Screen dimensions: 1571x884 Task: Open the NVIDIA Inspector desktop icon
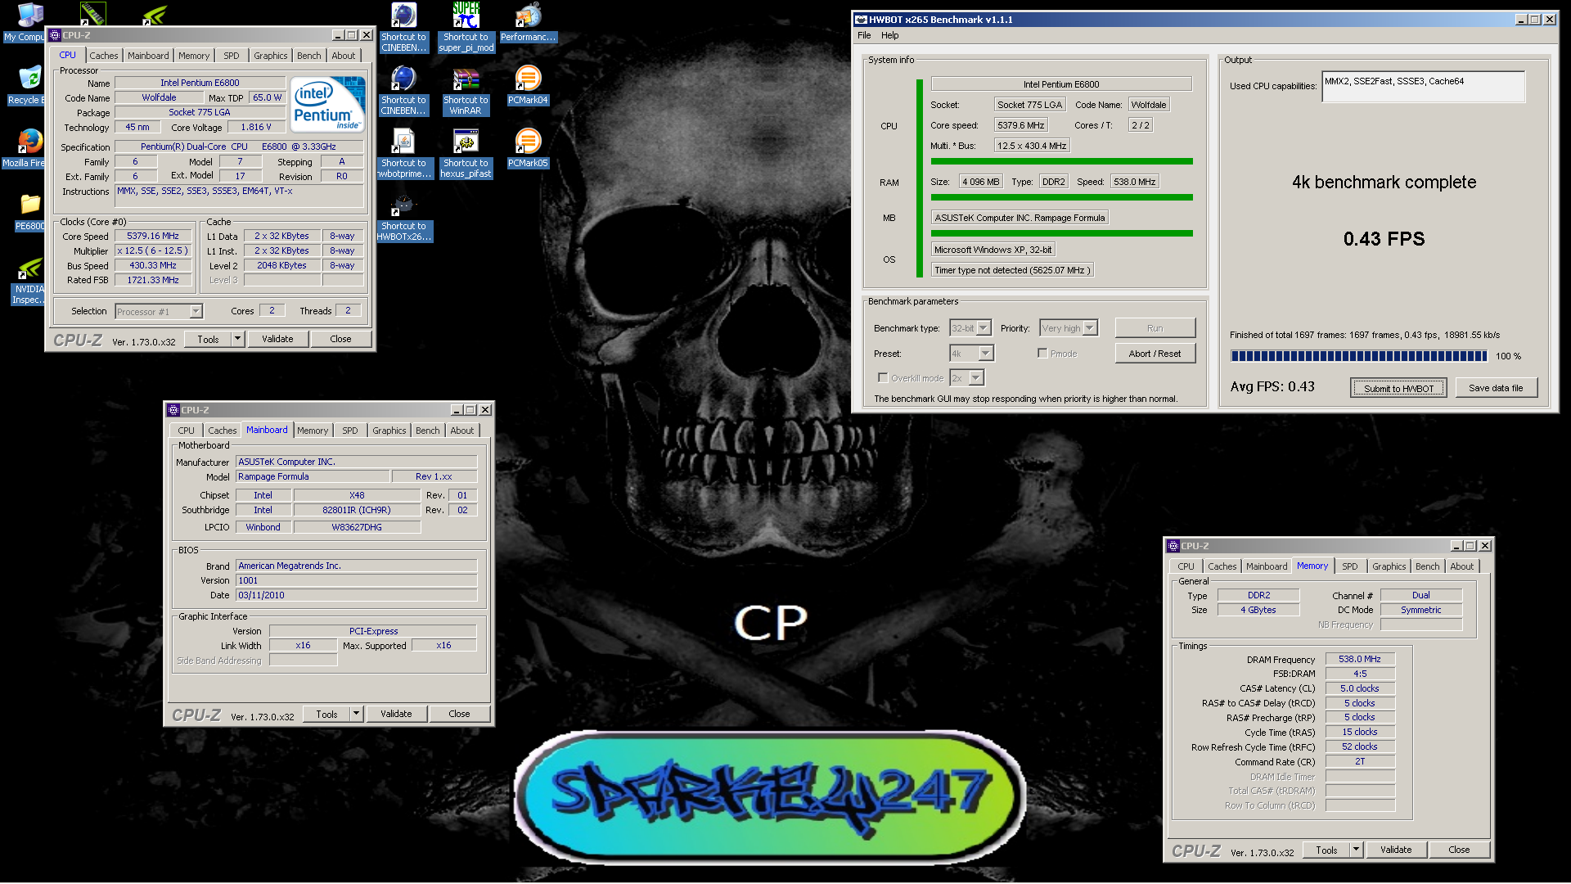pyautogui.click(x=29, y=282)
